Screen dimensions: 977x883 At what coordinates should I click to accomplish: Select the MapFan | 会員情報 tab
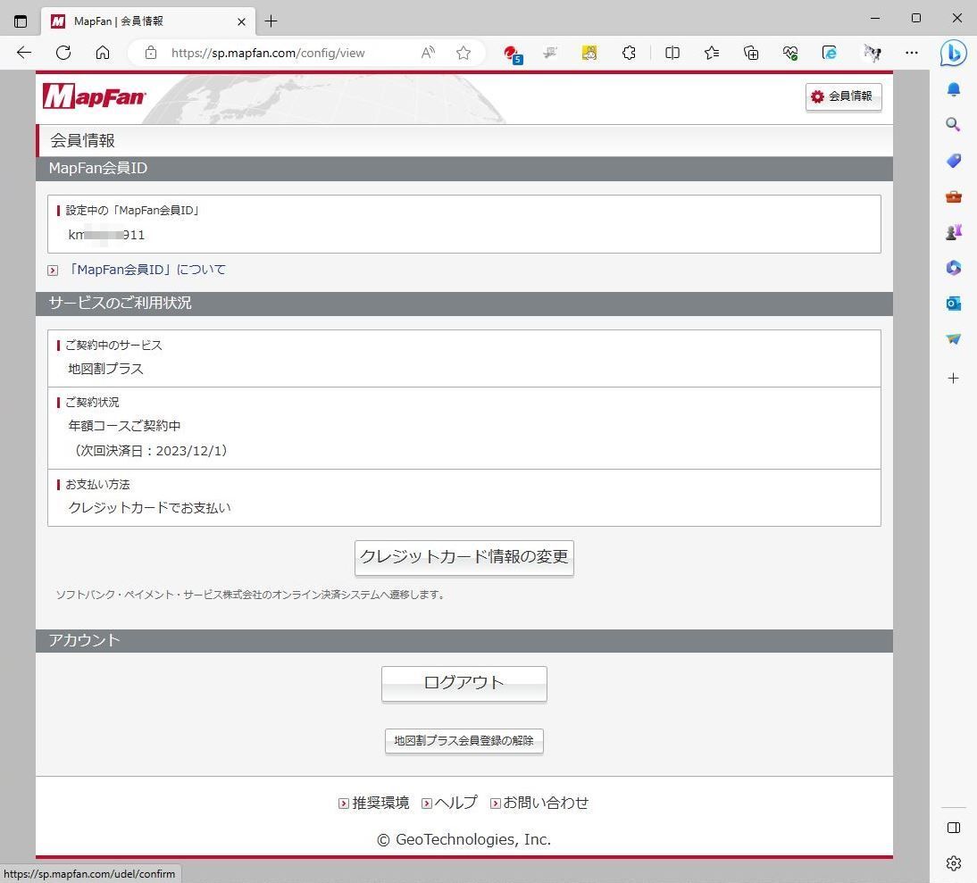click(148, 21)
